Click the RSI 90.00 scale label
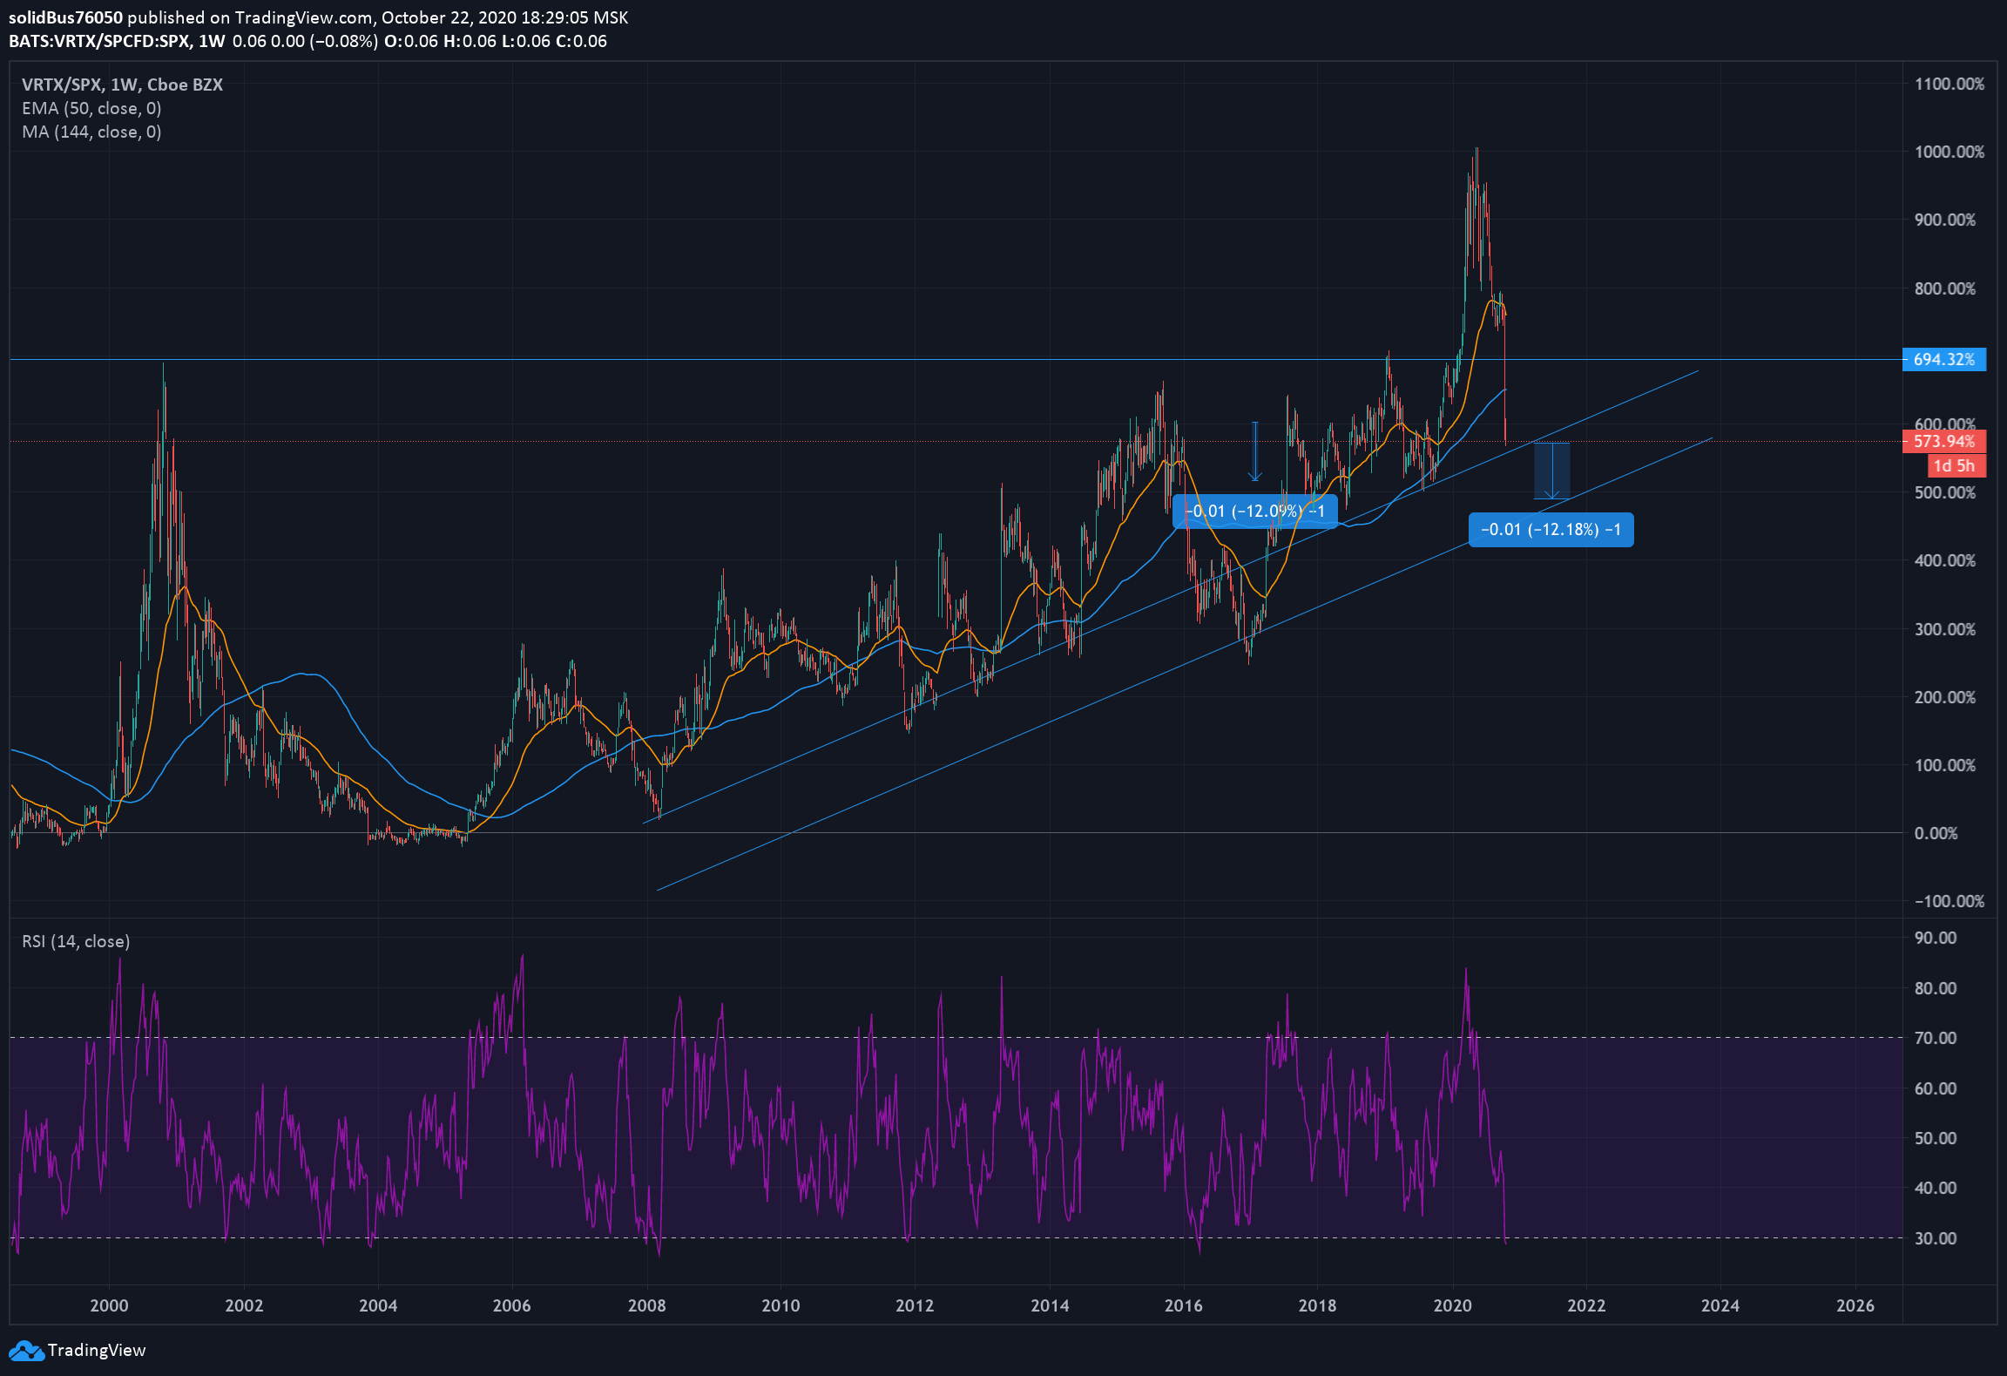The height and width of the screenshot is (1376, 2007). point(1936,938)
